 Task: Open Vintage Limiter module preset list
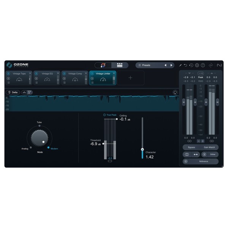92,82
